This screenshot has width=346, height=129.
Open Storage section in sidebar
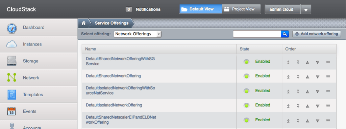tap(39, 61)
